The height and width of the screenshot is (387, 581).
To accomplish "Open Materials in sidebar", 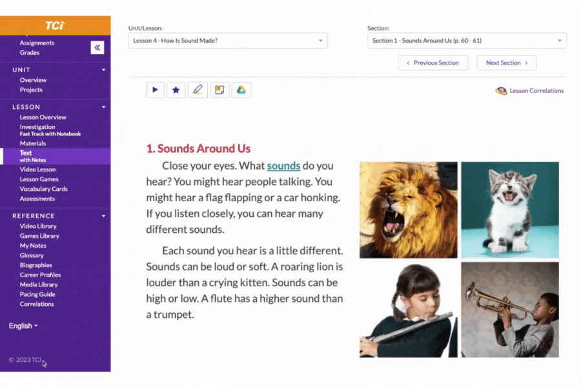I will click(33, 143).
